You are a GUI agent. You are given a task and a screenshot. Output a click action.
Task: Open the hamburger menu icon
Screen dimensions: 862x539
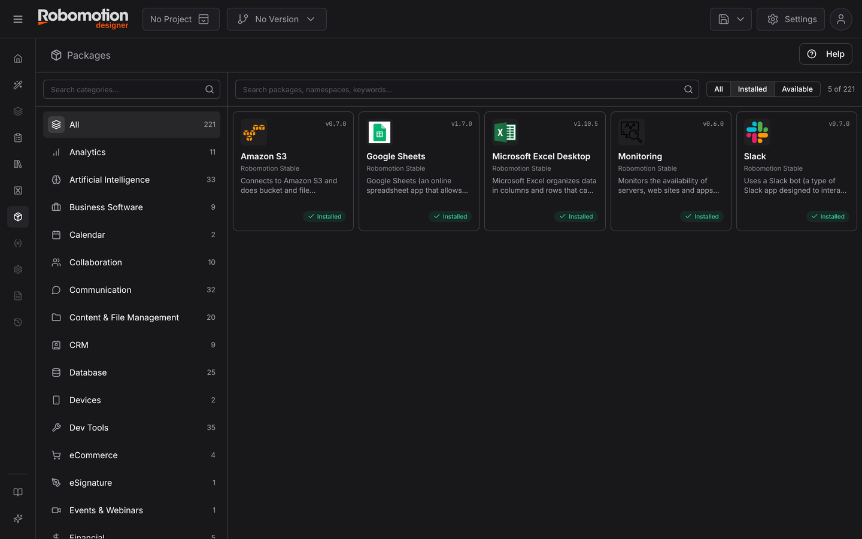tap(18, 19)
